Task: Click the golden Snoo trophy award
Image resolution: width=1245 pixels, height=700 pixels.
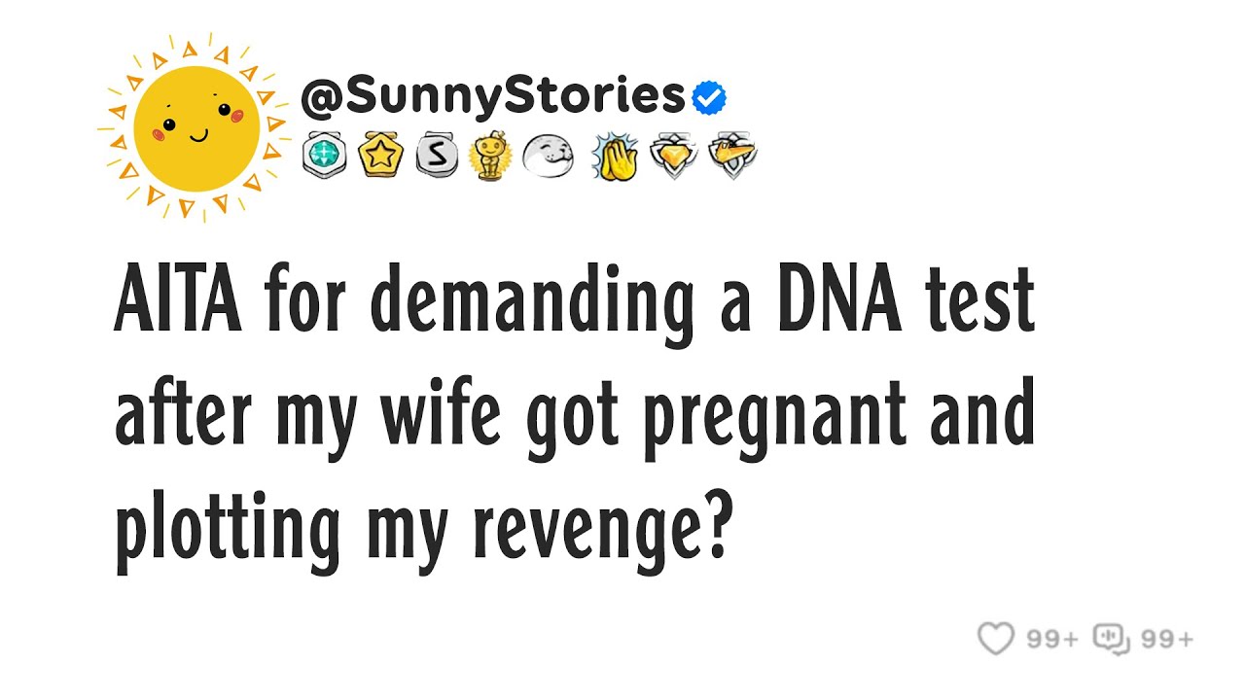Action: pyautogui.click(x=489, y=156)
